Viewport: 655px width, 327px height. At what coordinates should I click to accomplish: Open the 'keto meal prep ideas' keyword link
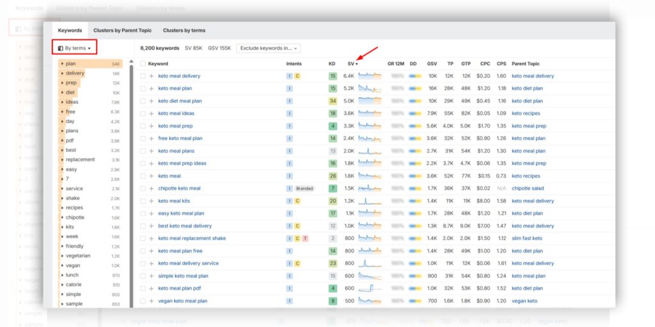182,163
